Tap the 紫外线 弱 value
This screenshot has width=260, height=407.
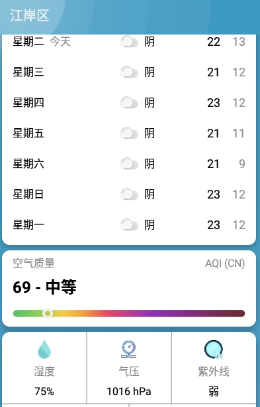pos(214,392)
